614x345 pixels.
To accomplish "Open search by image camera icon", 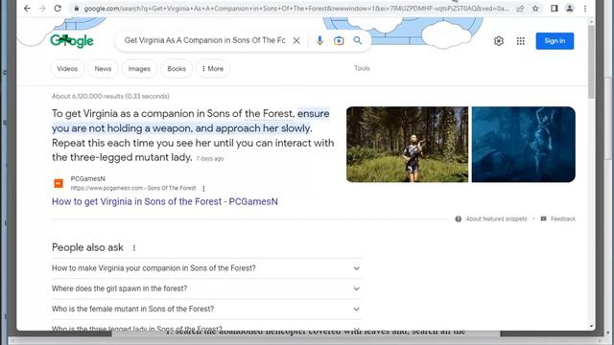I will coord(339,40).
